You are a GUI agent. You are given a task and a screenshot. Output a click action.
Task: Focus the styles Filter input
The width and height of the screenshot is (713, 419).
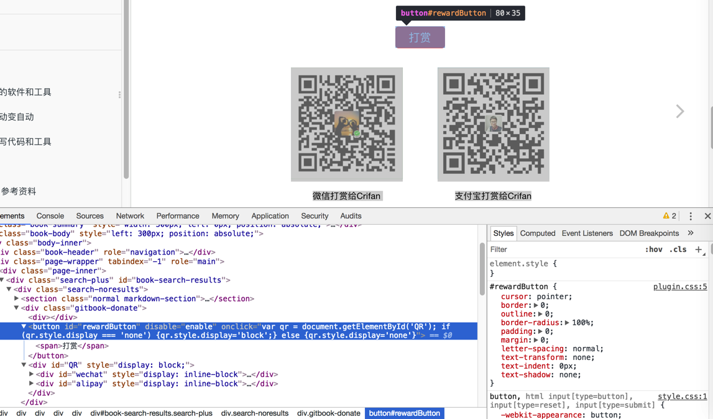click(564, 250)
